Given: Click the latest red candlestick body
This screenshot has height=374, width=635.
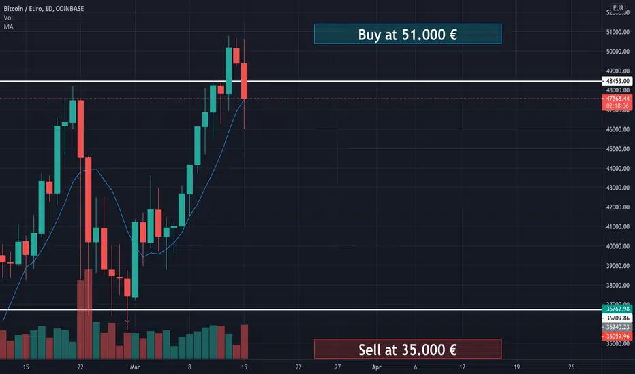Looking at the screenshot, I should [244, 81].
